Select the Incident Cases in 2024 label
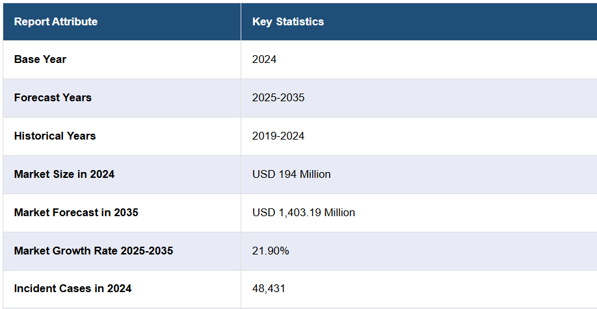This screenshot has width=597, height=309. (x=73, y=288)
